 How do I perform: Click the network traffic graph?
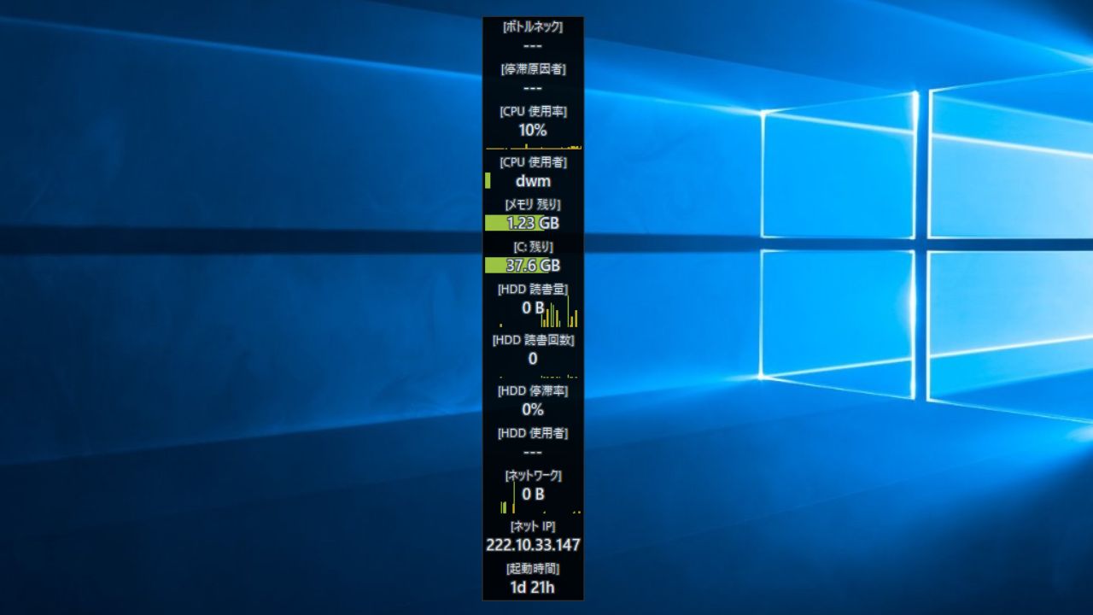(x=533, y=498)
